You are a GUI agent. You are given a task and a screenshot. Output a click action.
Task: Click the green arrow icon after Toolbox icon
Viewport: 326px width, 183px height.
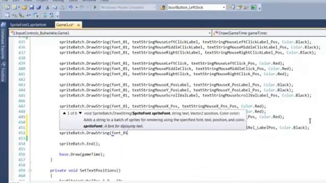point(254,8)
